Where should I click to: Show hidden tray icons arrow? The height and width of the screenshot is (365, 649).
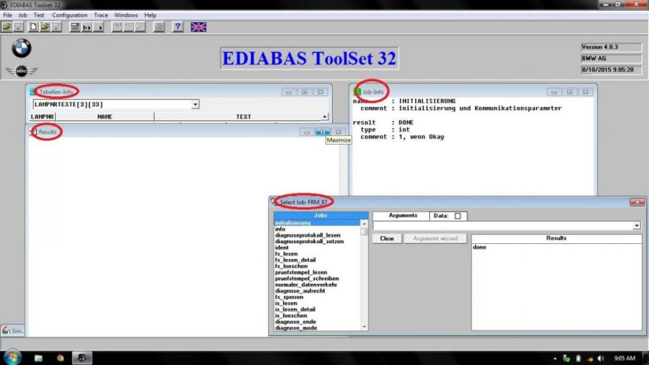pyautogui.click(x=555, y=359)
